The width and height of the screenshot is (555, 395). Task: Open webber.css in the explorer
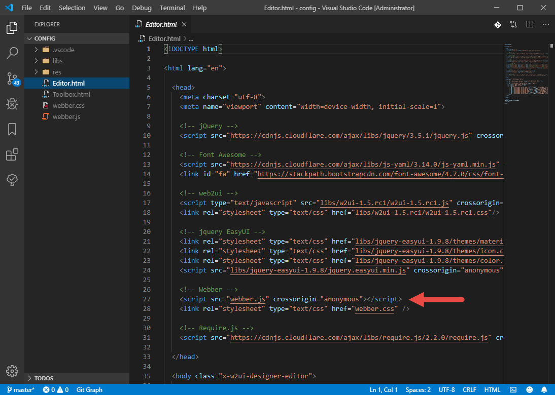click(x=77, y=105)
